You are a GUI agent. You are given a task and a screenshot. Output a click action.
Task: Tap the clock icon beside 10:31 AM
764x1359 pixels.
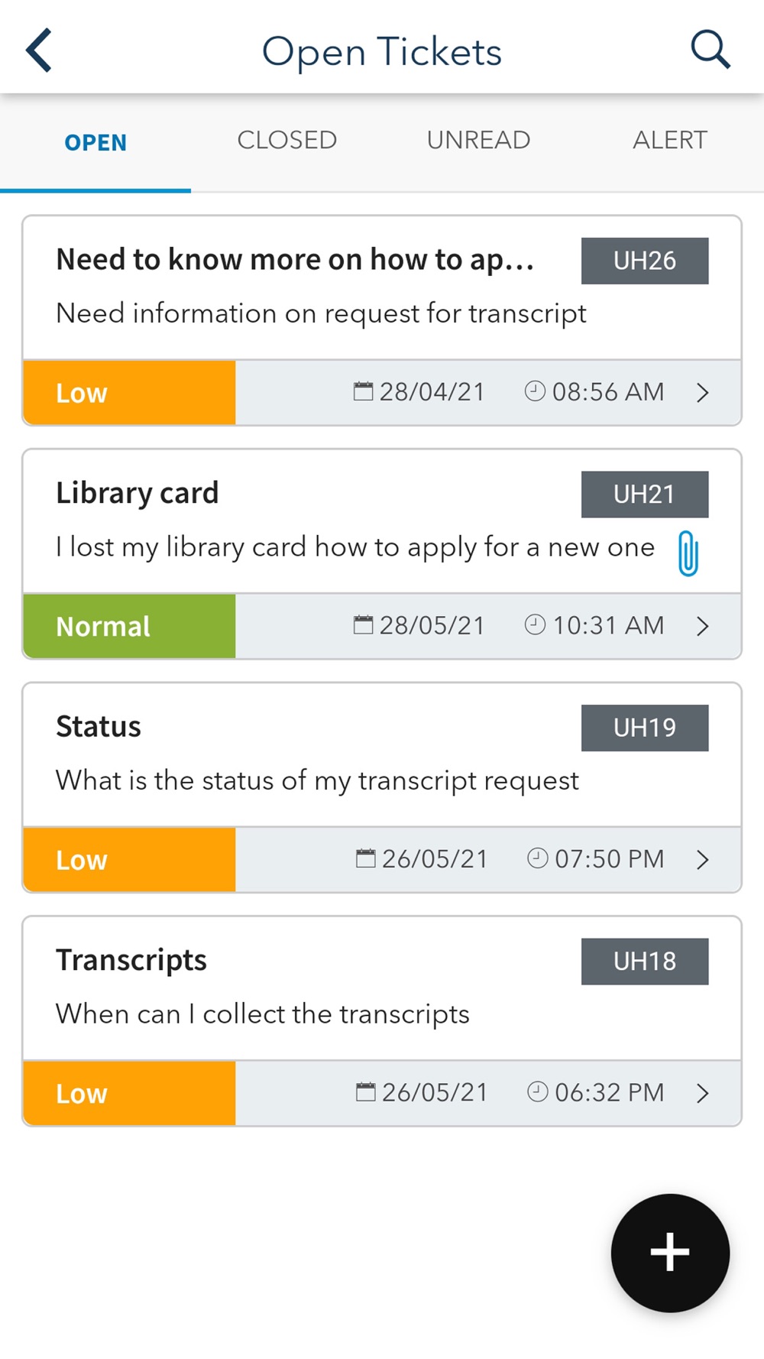point(535,625)
